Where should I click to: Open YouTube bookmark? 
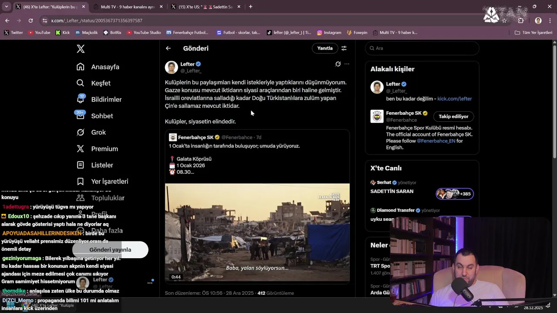click(39, 33)
